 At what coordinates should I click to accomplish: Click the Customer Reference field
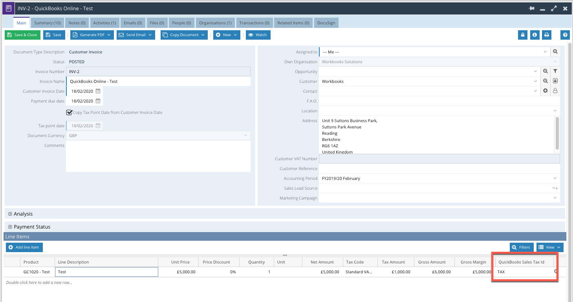(x=439, y=168)
